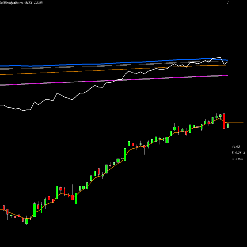Image resolution: width=247 pixels, height=247 pixels.
Task: Click the AMEX LEMB chart title text
Action: click(x=34, y=3)
